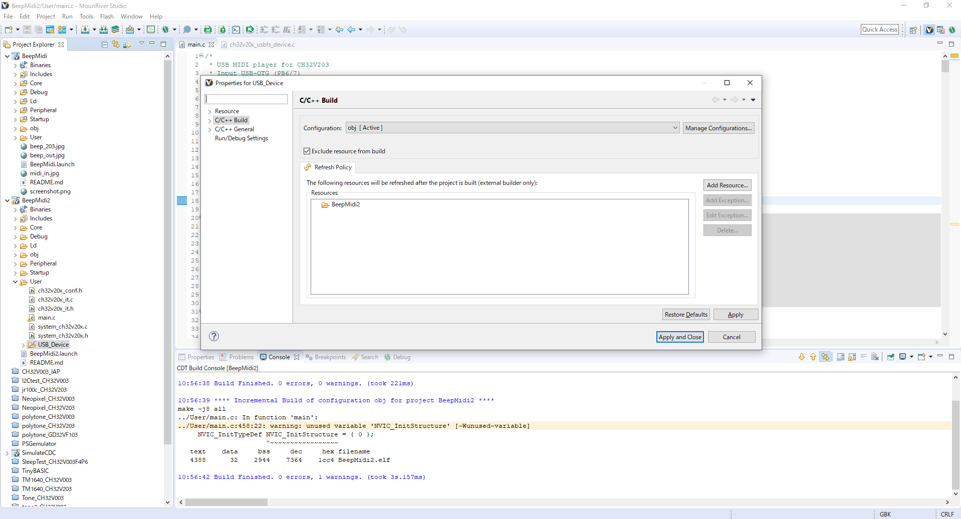Click the Save toolbar icon
This screenshot has width=961, height=519.
coord(27,30)
